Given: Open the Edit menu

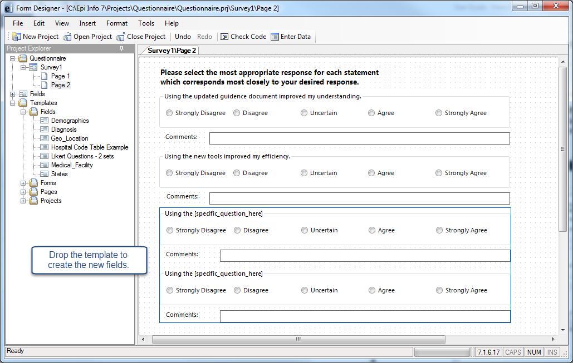Looking at the screenshot, I should (39, 23).
